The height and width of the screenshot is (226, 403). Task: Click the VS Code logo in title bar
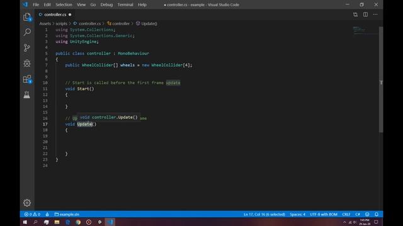[x=25, y=4]
